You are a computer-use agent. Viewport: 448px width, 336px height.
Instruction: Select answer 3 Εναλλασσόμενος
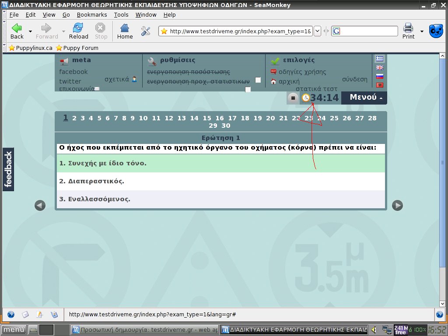tap(221, 199)
